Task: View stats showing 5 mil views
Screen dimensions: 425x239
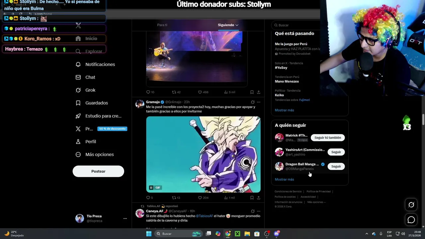Action: click(x=229, y=92)
